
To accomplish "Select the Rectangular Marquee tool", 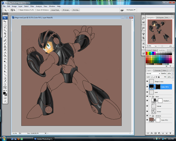I will pos(5,24).
